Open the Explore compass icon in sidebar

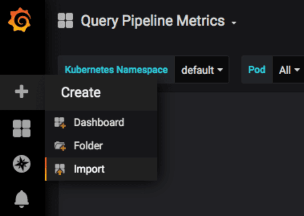[22, 164]
